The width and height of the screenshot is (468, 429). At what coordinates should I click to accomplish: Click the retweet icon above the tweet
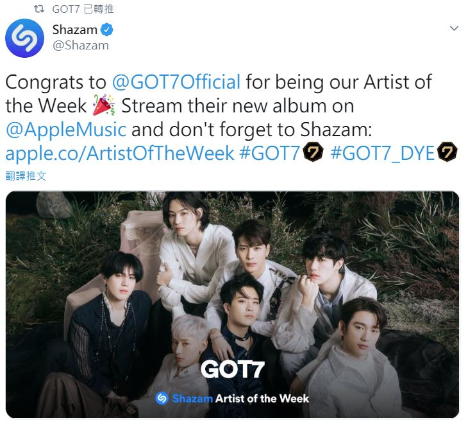click(x=39, y=9)
